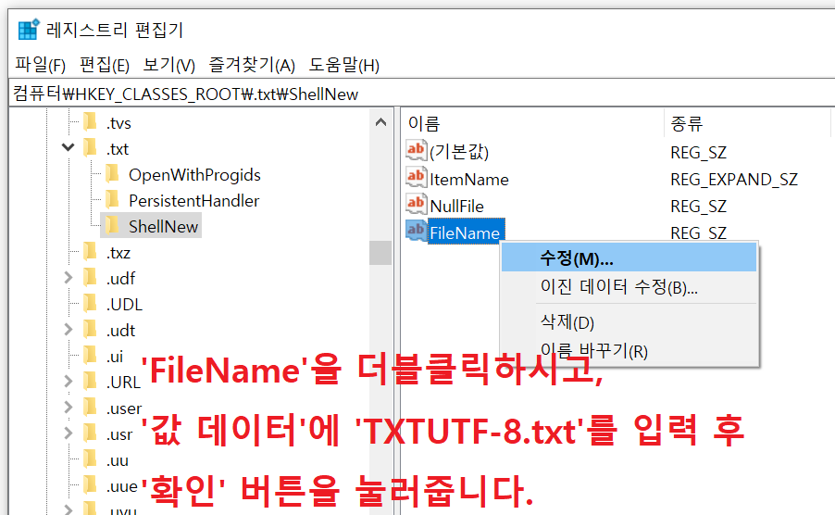Click the FileName string value icon
This screenshot has width=835, height=515.
(416, 230)
